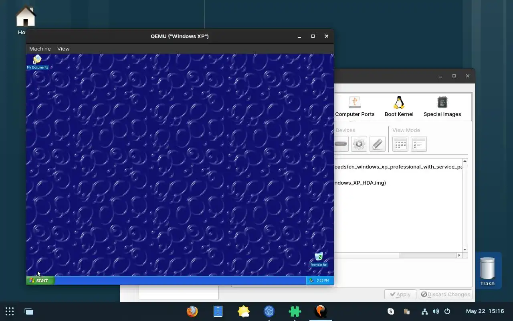
Task: Click the vertical scrollbar up arrow
Action: coord(465,161)
